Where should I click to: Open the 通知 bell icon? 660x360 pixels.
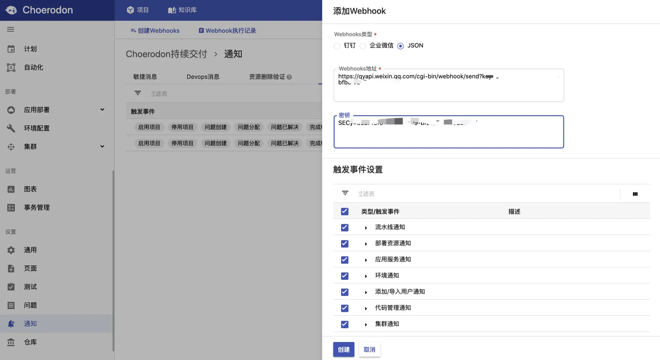(11, 324)
